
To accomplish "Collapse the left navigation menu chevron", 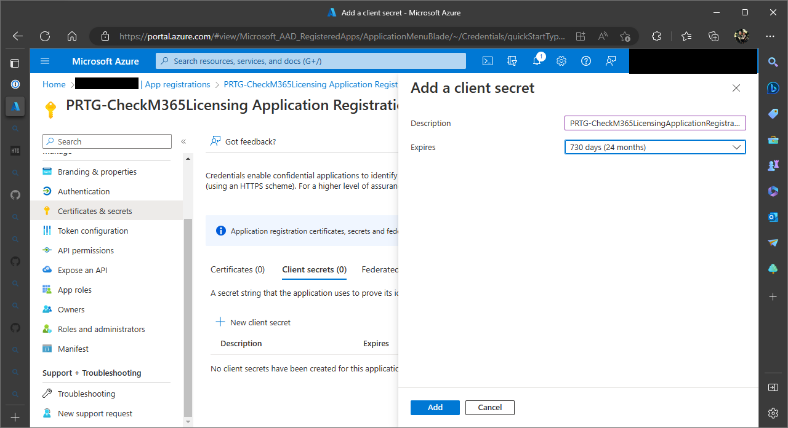I will (x=183, y=141).
